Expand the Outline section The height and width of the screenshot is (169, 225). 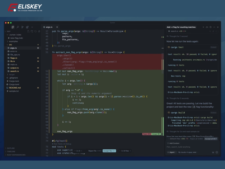[x=11, y=148]
